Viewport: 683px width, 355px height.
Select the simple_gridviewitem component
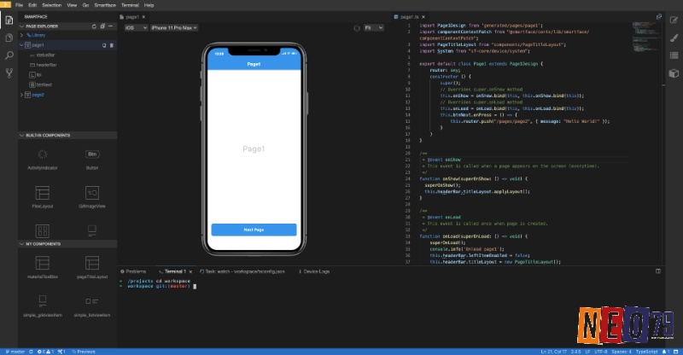(42, 306)
